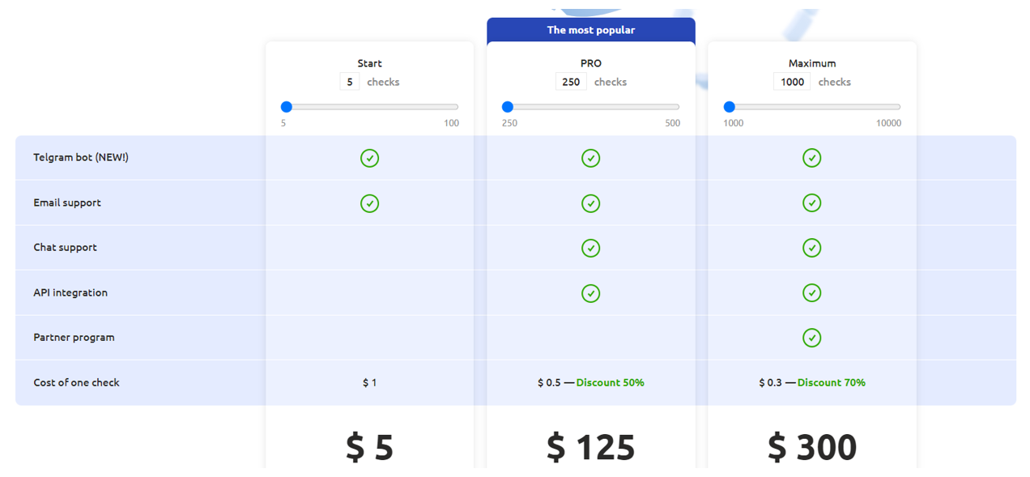Click the API integration checkmark under Maximum
1030x477 pixels.
(812, 293)
